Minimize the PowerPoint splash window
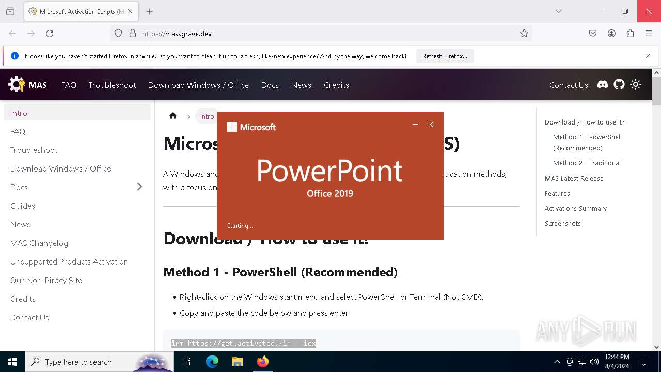Image resolution: width=661 pixels, height=372 pixels. click(415, 125)
